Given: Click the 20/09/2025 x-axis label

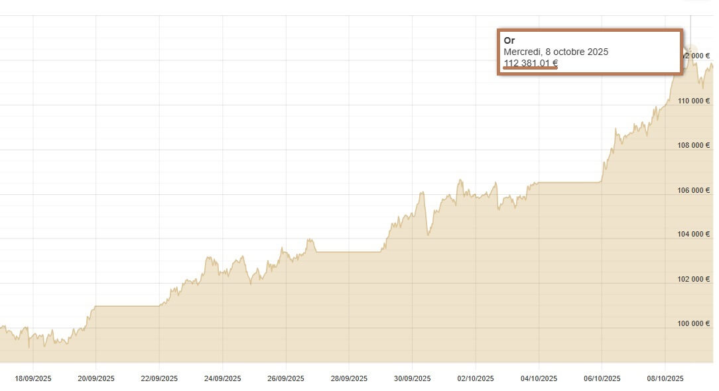Looking at the screenshot, I should 96,379.
